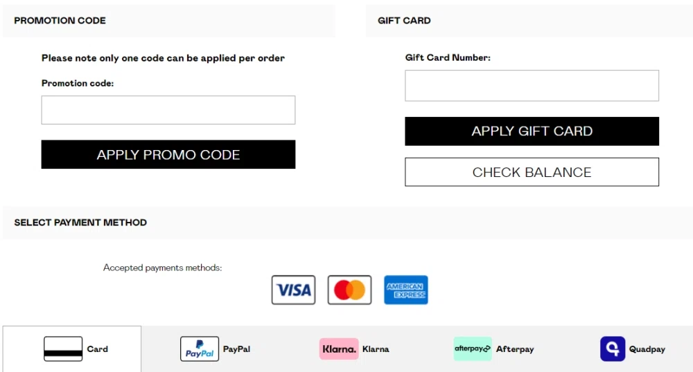Viewport: 693px width, 372px height.
Task: Click the American Express logo
Action: click(406, 290)
